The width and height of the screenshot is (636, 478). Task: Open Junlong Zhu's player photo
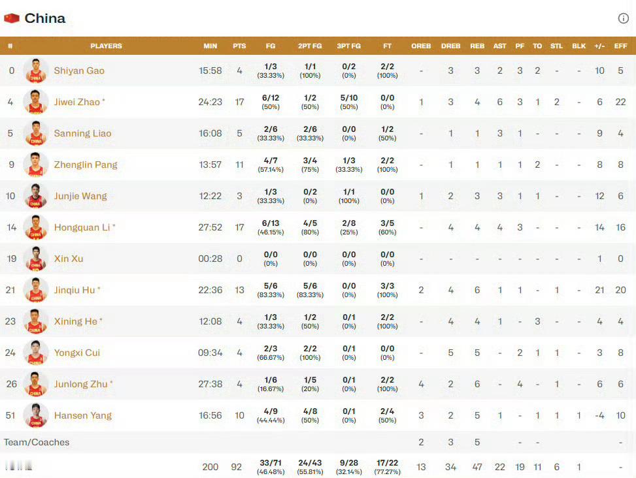[36, 384]
